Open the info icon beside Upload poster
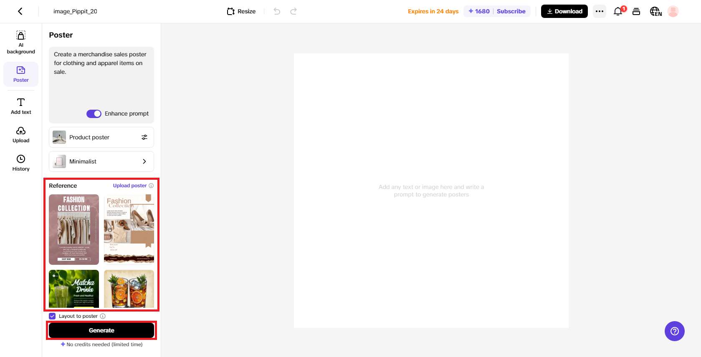The height and width of the screenshot is (357, 701). [x=151, y=186]
